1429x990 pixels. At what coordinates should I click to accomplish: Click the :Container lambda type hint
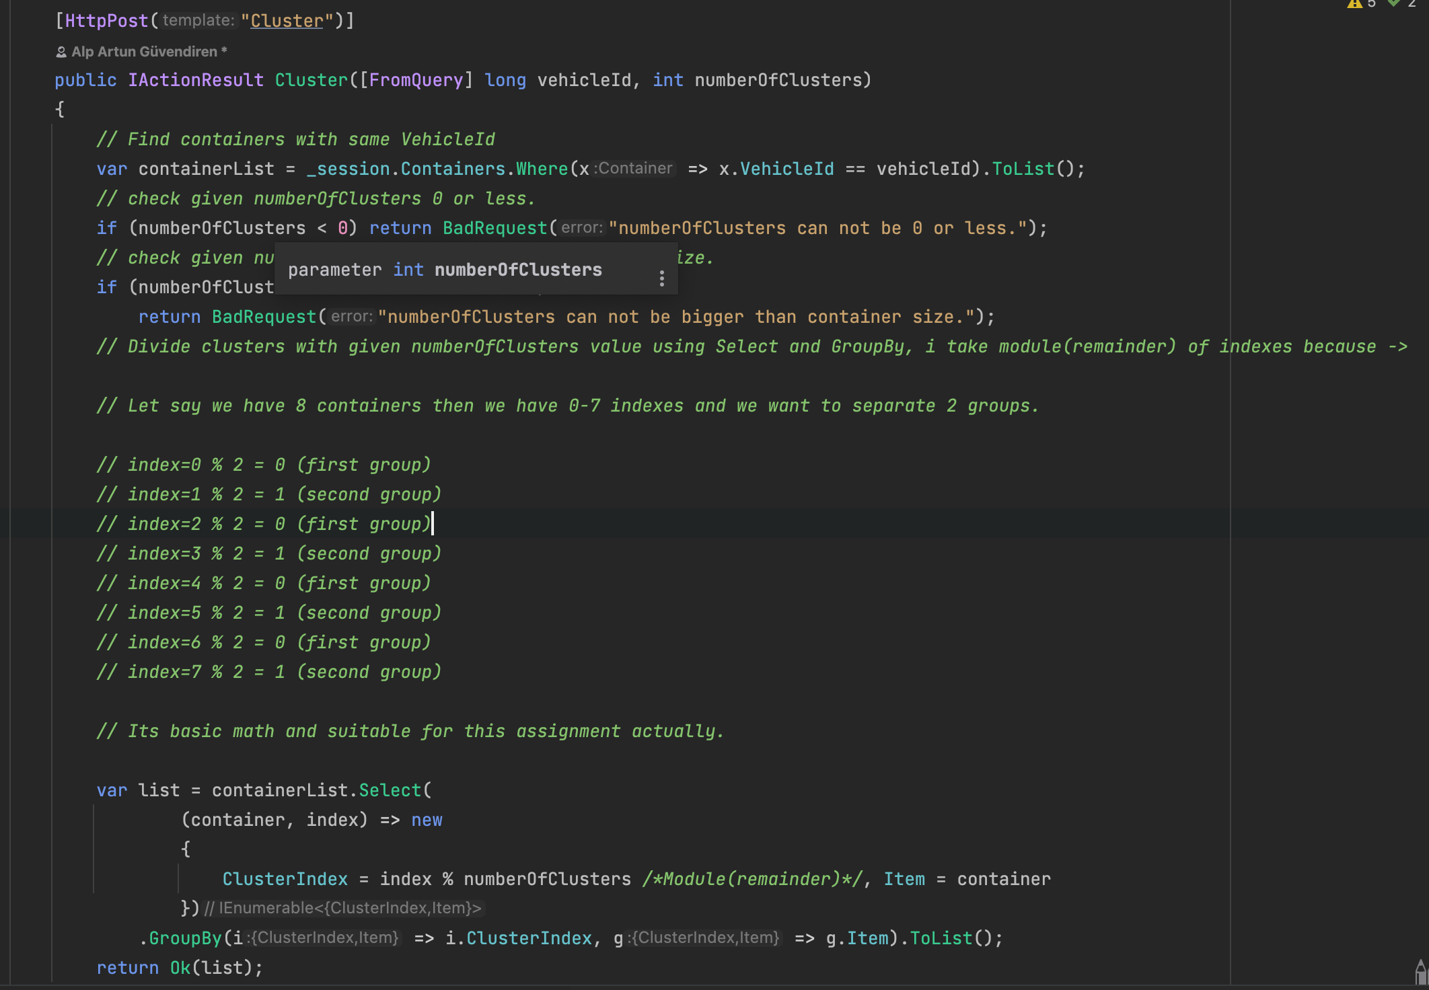click(633, 168)
